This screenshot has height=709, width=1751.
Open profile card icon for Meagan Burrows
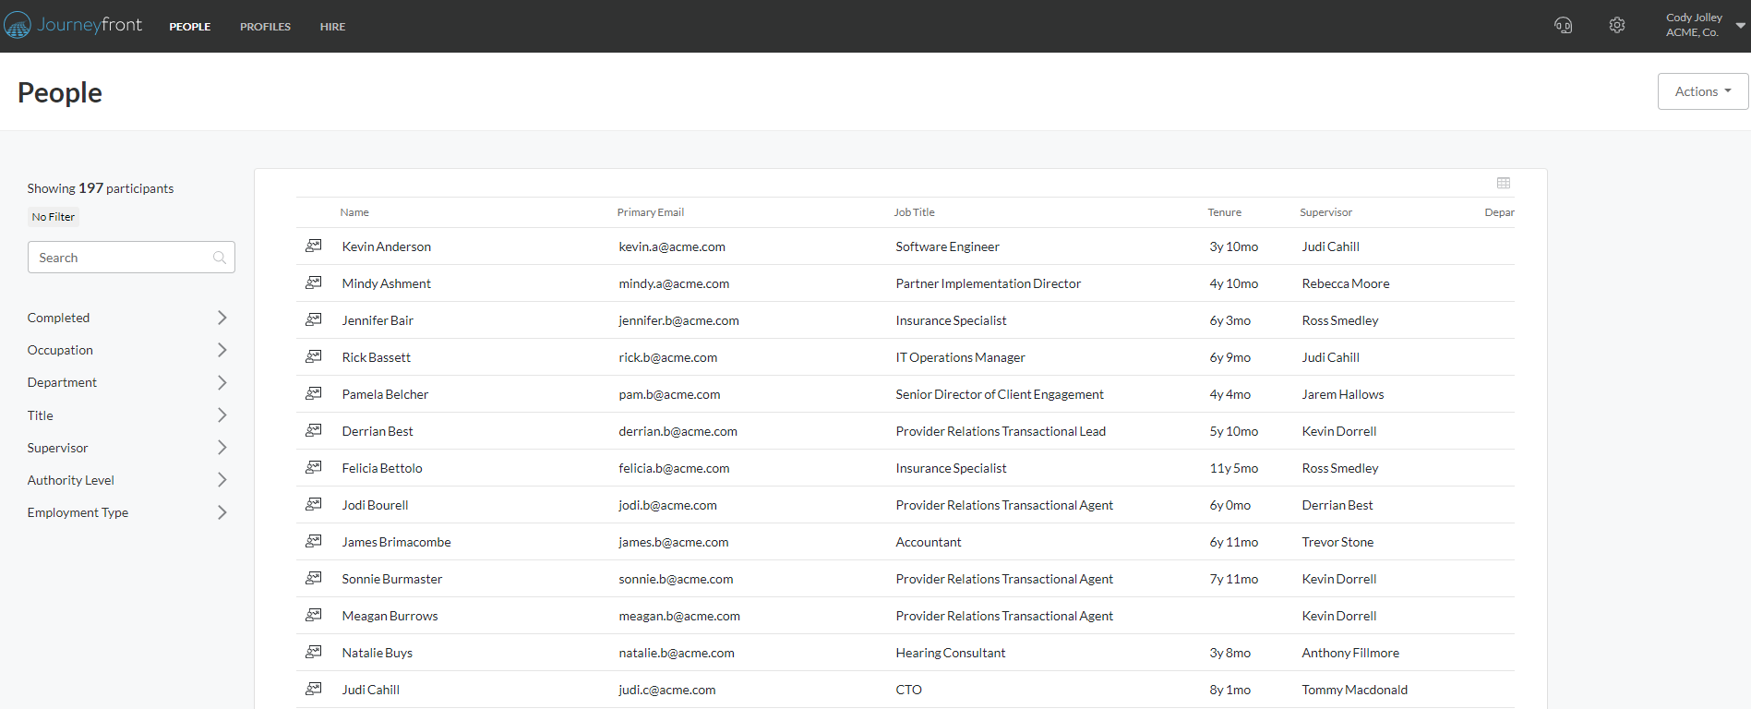coord(314,615)
